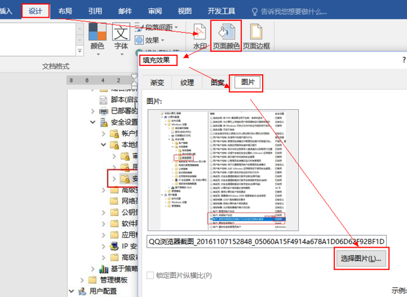Select the 网络 list folder icon
The width and height of the screenshot is (407, 297).
(114, 201)
